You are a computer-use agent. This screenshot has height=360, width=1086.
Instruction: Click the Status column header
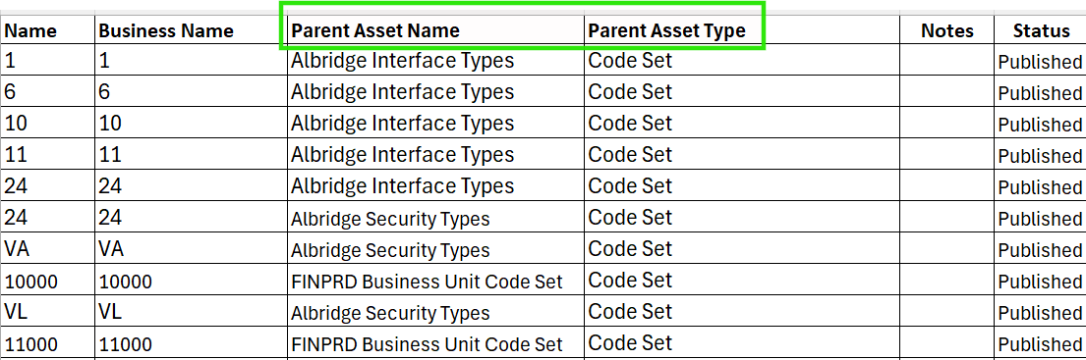(x=1040, y=30)
